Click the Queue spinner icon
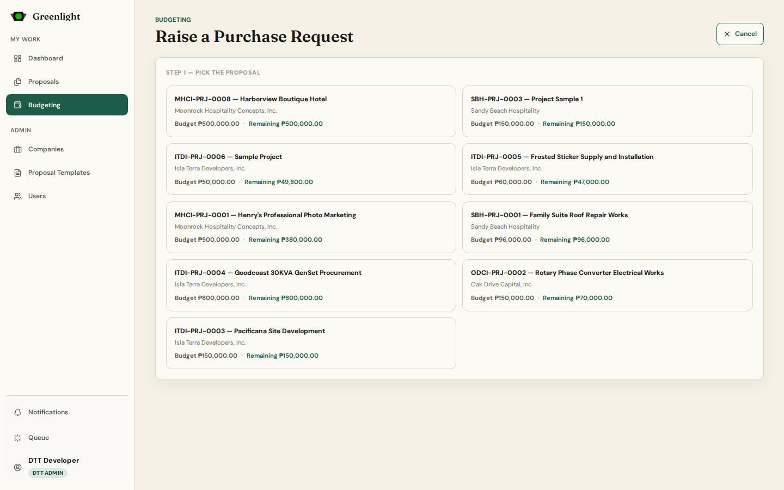This screenshot has width=784, height=490. (x=18, y=438)
